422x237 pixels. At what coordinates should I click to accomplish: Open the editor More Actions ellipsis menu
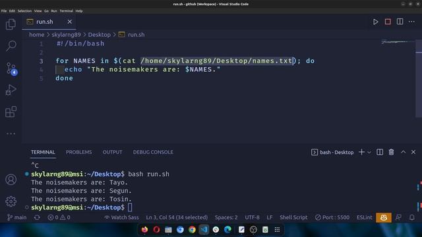tap(411, 22)
